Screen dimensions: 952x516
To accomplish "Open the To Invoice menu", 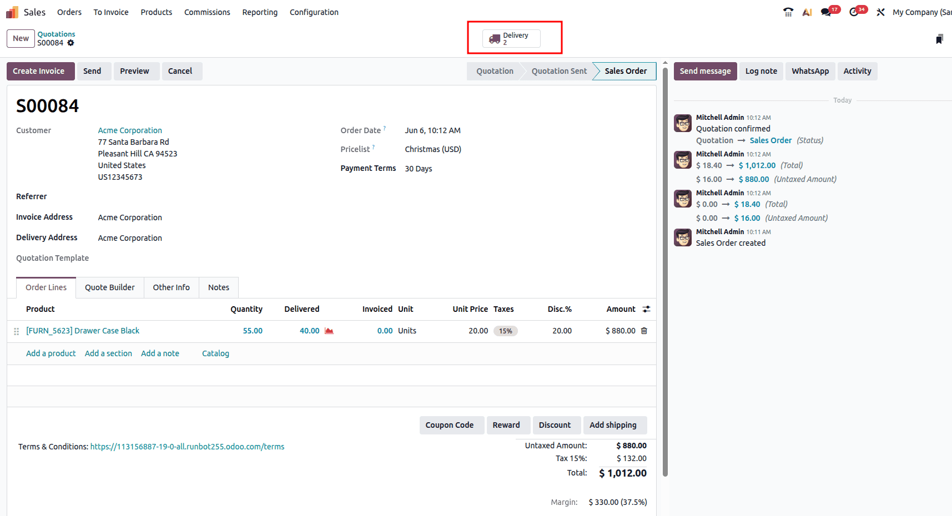I will pos(111,12).
